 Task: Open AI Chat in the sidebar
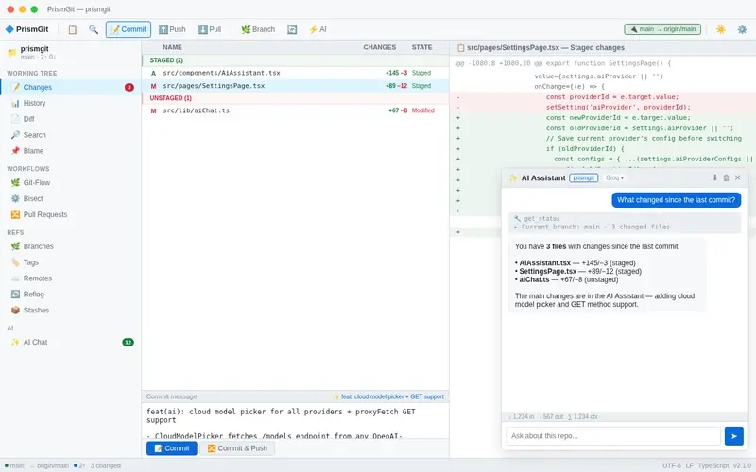70,342
